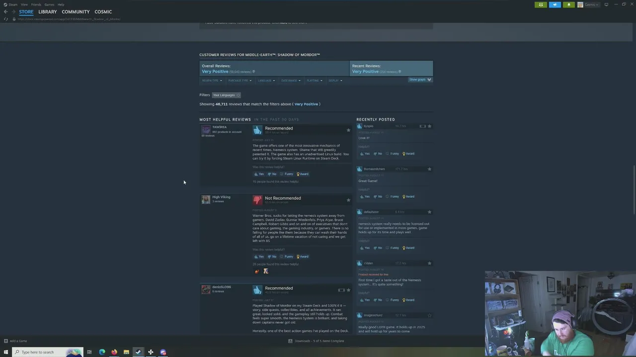Mark TAWIREA's review as Funny
The width and height of the screenshot is (636, 357).
tap(287, 174)
